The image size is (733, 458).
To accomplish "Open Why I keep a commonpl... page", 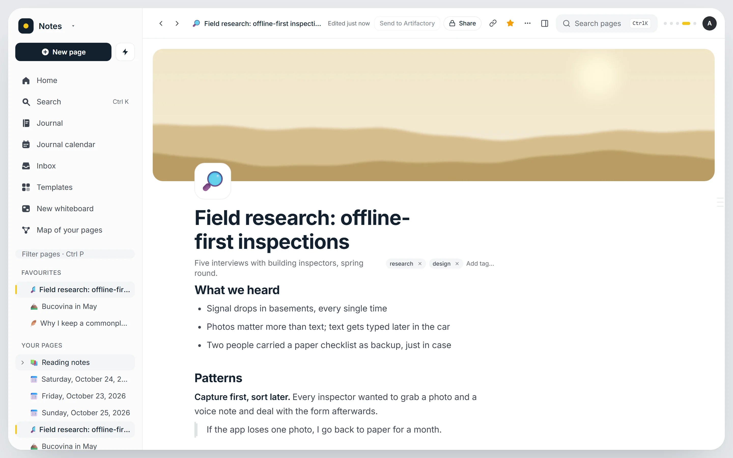I will [75, 323].
